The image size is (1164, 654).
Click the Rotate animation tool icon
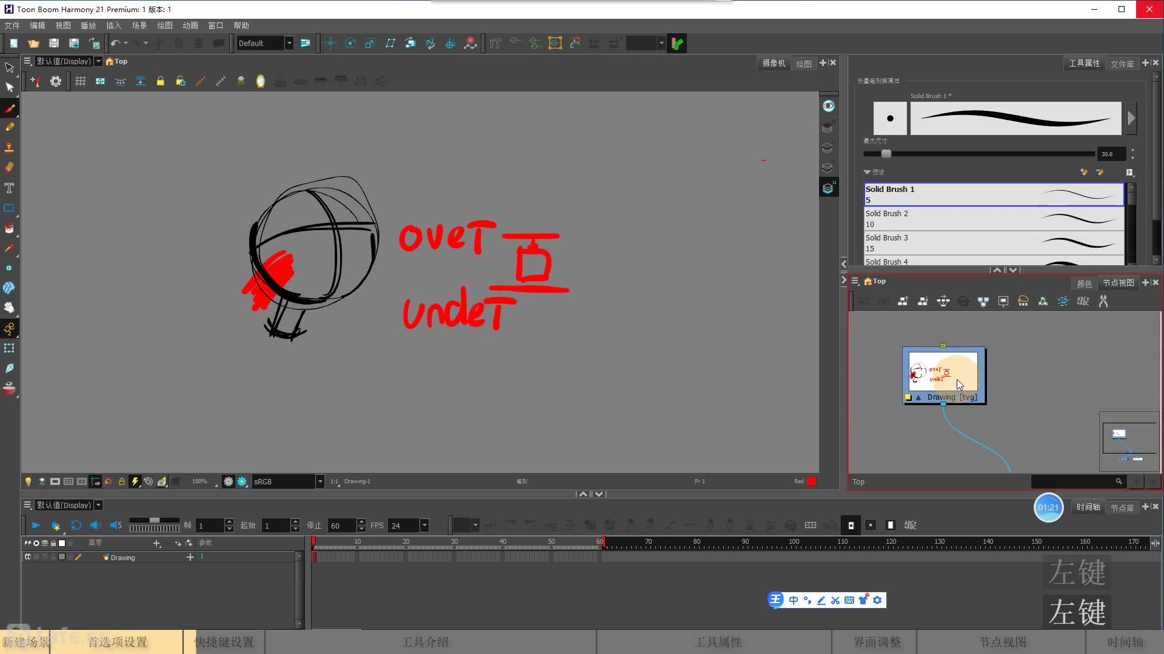pos(350,43)
